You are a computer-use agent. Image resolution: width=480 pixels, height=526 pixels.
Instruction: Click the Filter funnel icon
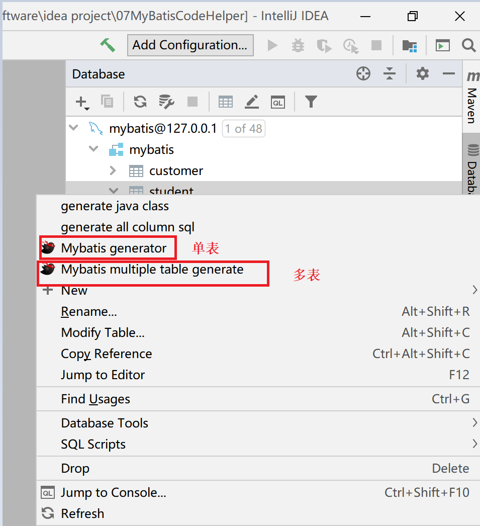coord(311,102)
